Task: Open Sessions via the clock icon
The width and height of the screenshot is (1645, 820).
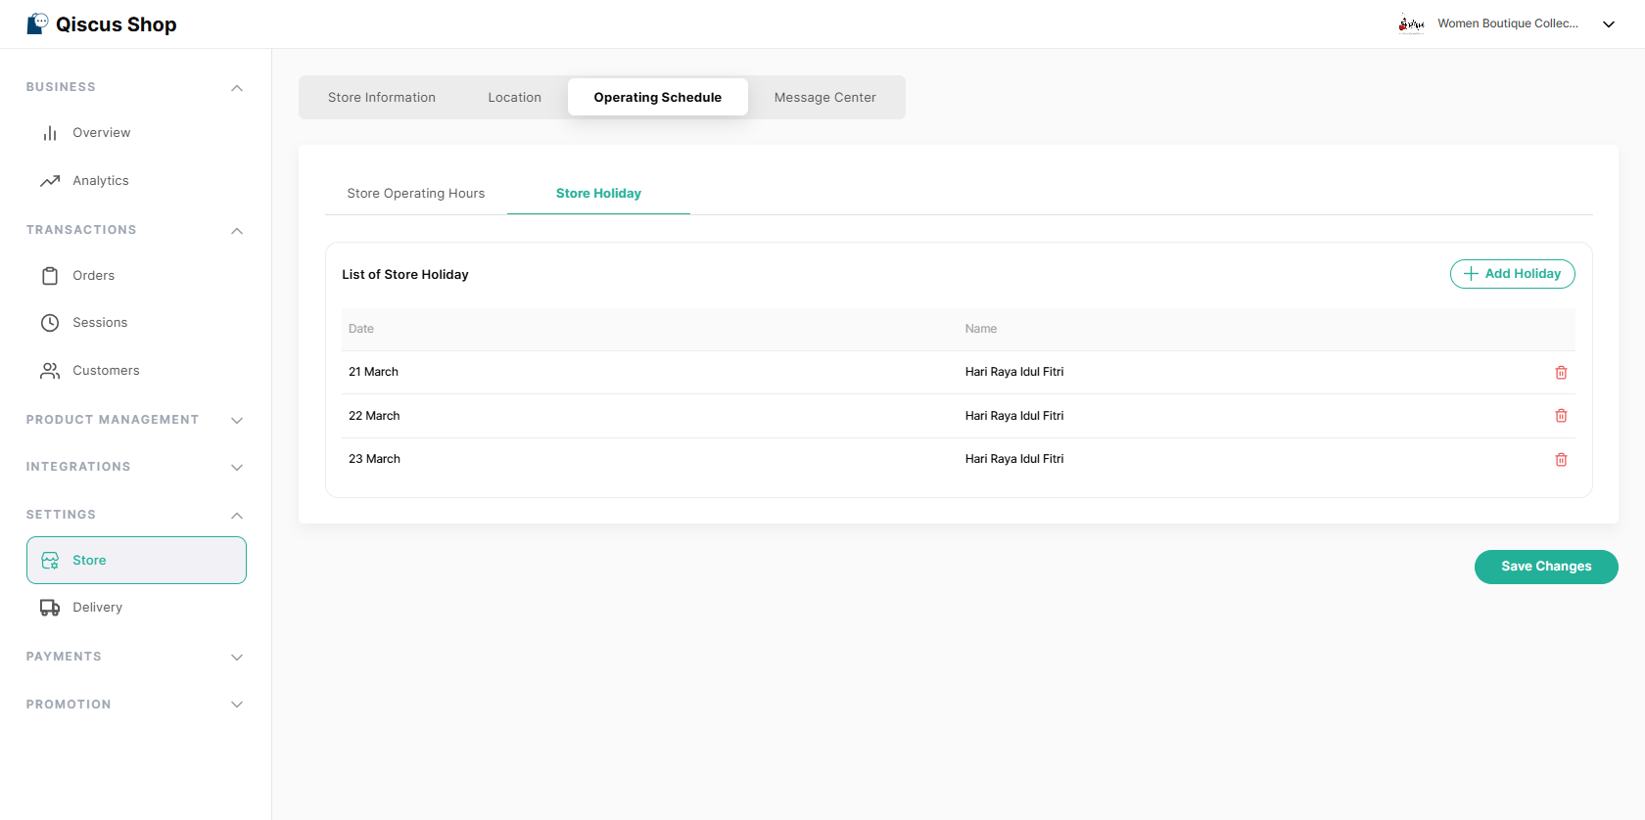Action: [x=50, y=323]
